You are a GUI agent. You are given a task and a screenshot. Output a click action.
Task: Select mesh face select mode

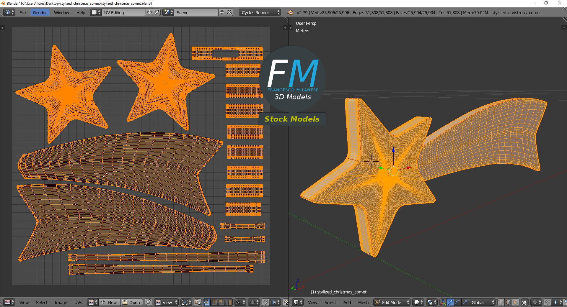[516, 302]
